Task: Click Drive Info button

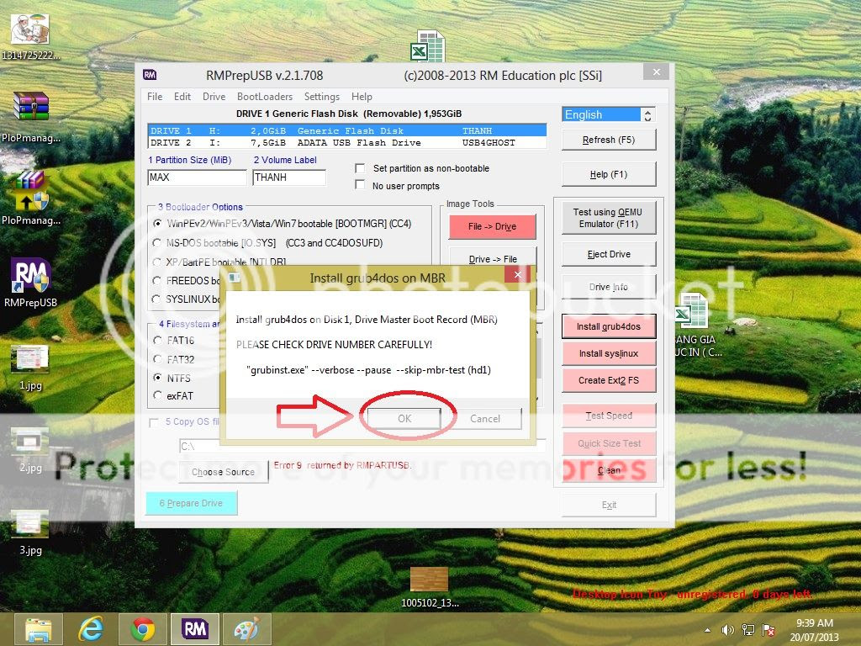Action: coord(609,288)
